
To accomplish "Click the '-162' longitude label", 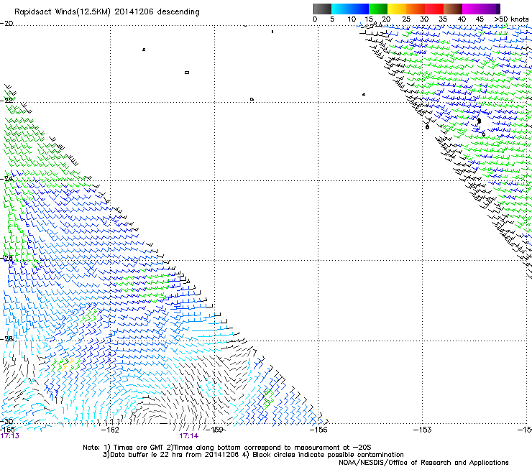I will click(x=110, y=430).
